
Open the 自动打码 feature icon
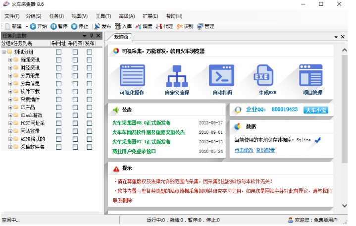[222, 75]
